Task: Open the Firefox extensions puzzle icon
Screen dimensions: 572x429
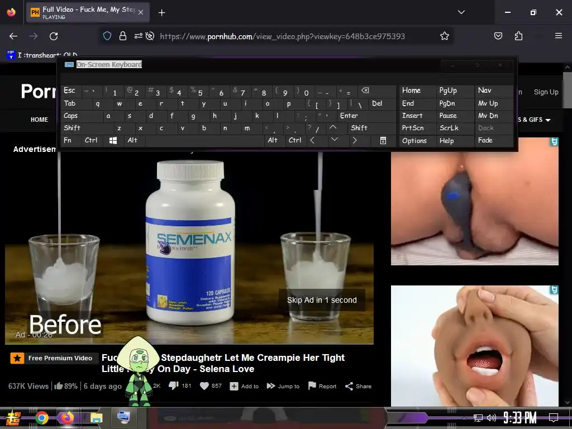Action: pos(518,36)
